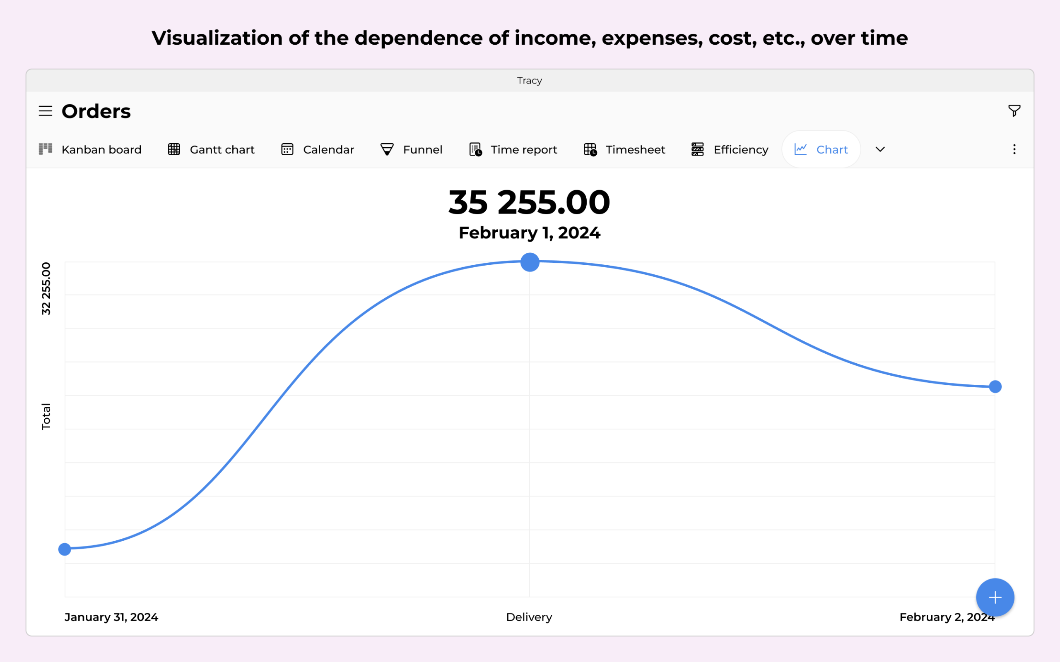This screenshot has height=662, width=1060.
Task: Select the Chart view tab
Action: [x=821, y=149]
